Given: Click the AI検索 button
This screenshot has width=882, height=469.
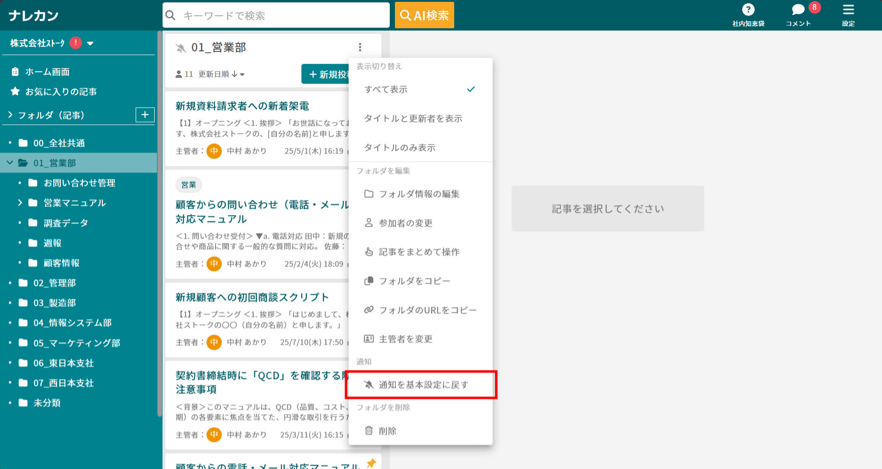Looking at the screenshot, I should 424,15.
